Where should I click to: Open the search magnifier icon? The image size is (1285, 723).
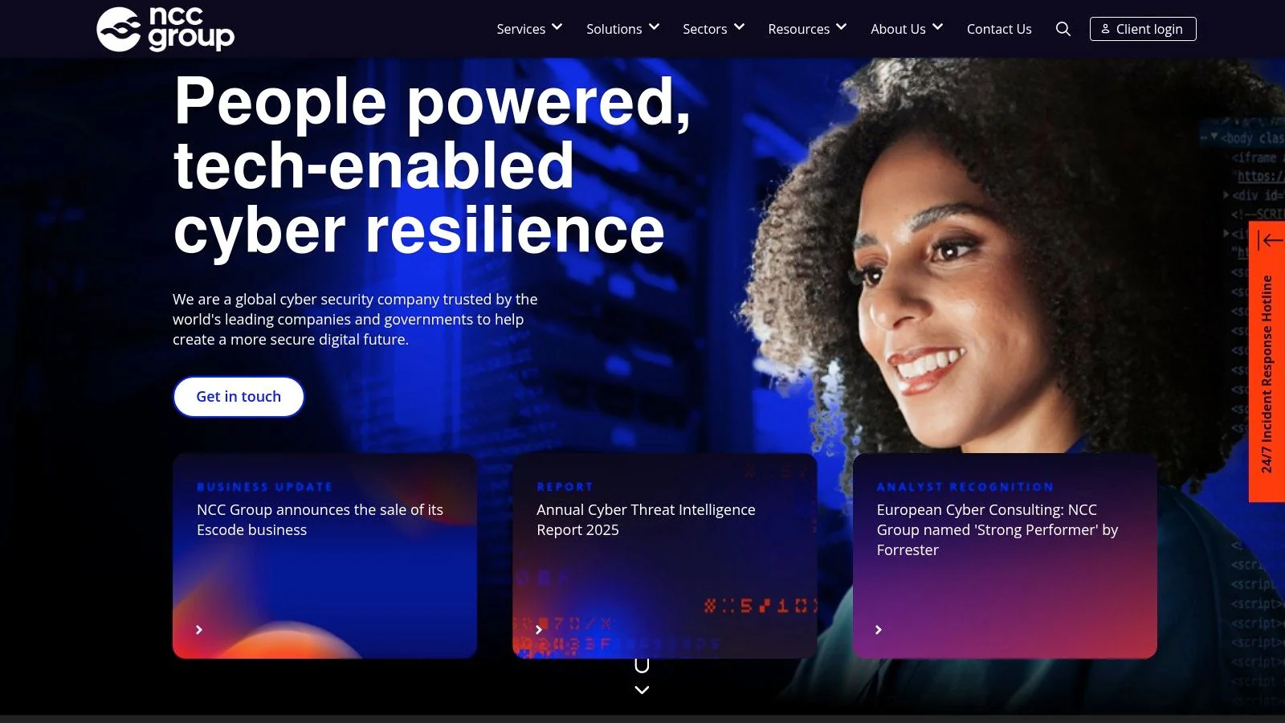(1063, 29)
